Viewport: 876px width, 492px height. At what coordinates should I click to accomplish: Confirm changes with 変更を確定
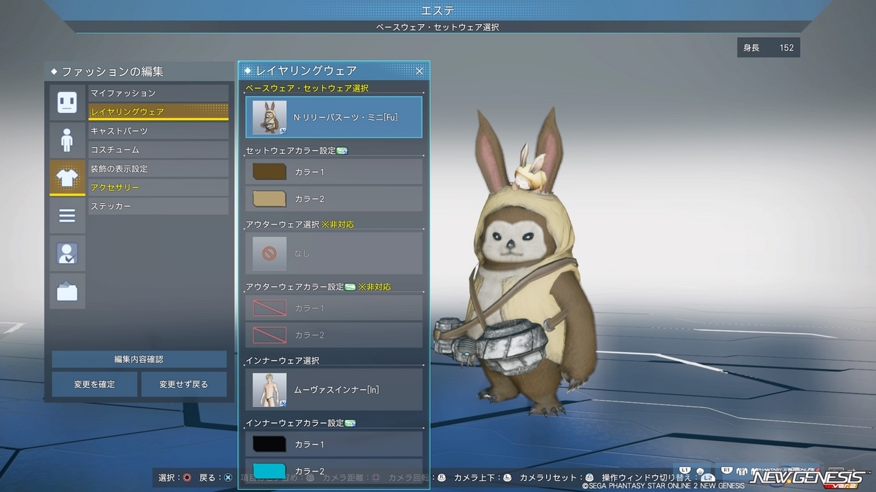tap(94, 384)
